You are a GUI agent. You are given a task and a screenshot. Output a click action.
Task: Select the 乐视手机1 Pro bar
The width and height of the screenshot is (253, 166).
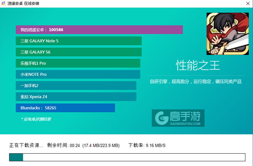pyautogui.click(x=78, y=63)
